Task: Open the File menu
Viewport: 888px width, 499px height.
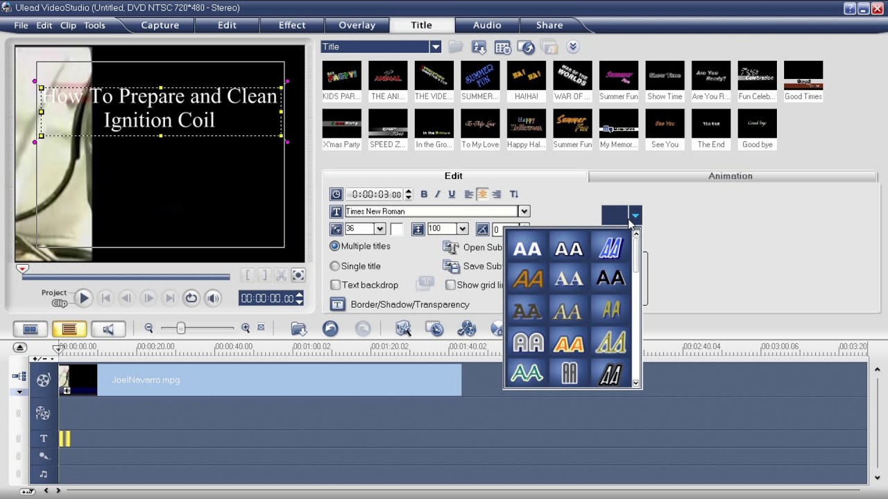Action: click(x=21, y=25)
